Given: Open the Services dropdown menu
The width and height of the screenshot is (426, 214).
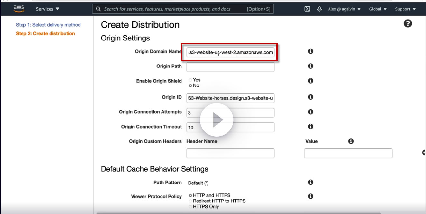Looking at the screenshot, I should 48,9.
